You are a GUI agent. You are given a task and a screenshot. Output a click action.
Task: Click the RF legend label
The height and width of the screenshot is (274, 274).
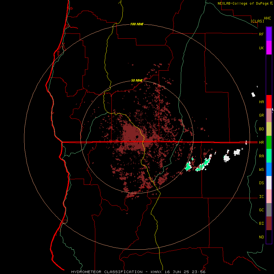pos(261,34)
